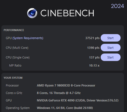This screenshot has width=127, height=112.
Task: Click the MP Ratio 10.13 x value
Action: tap(94, 65)
